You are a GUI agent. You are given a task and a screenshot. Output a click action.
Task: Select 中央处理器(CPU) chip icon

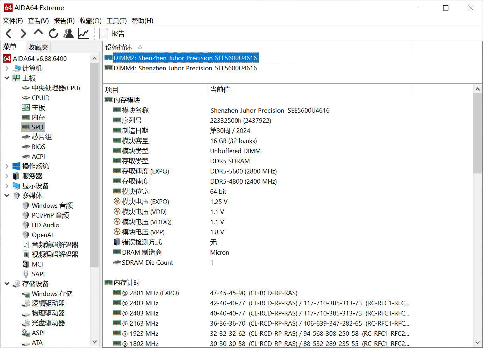point(26,88)
